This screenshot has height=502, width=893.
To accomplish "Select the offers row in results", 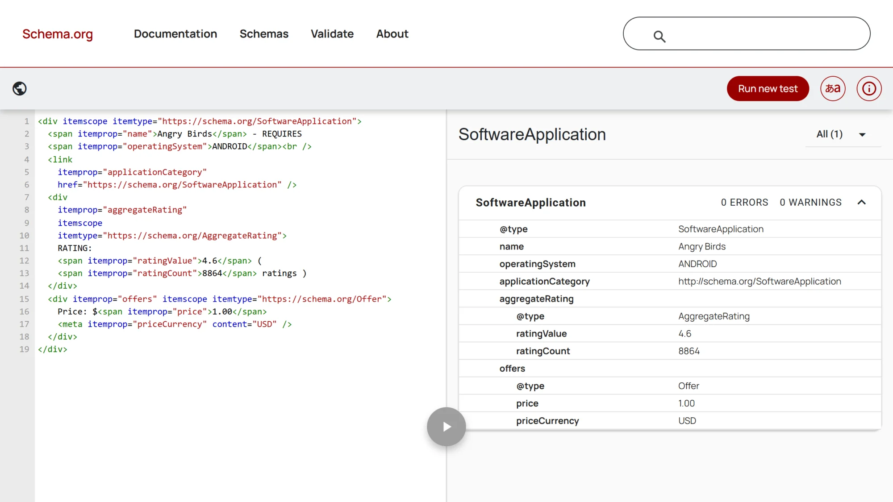I will [670, 369].
